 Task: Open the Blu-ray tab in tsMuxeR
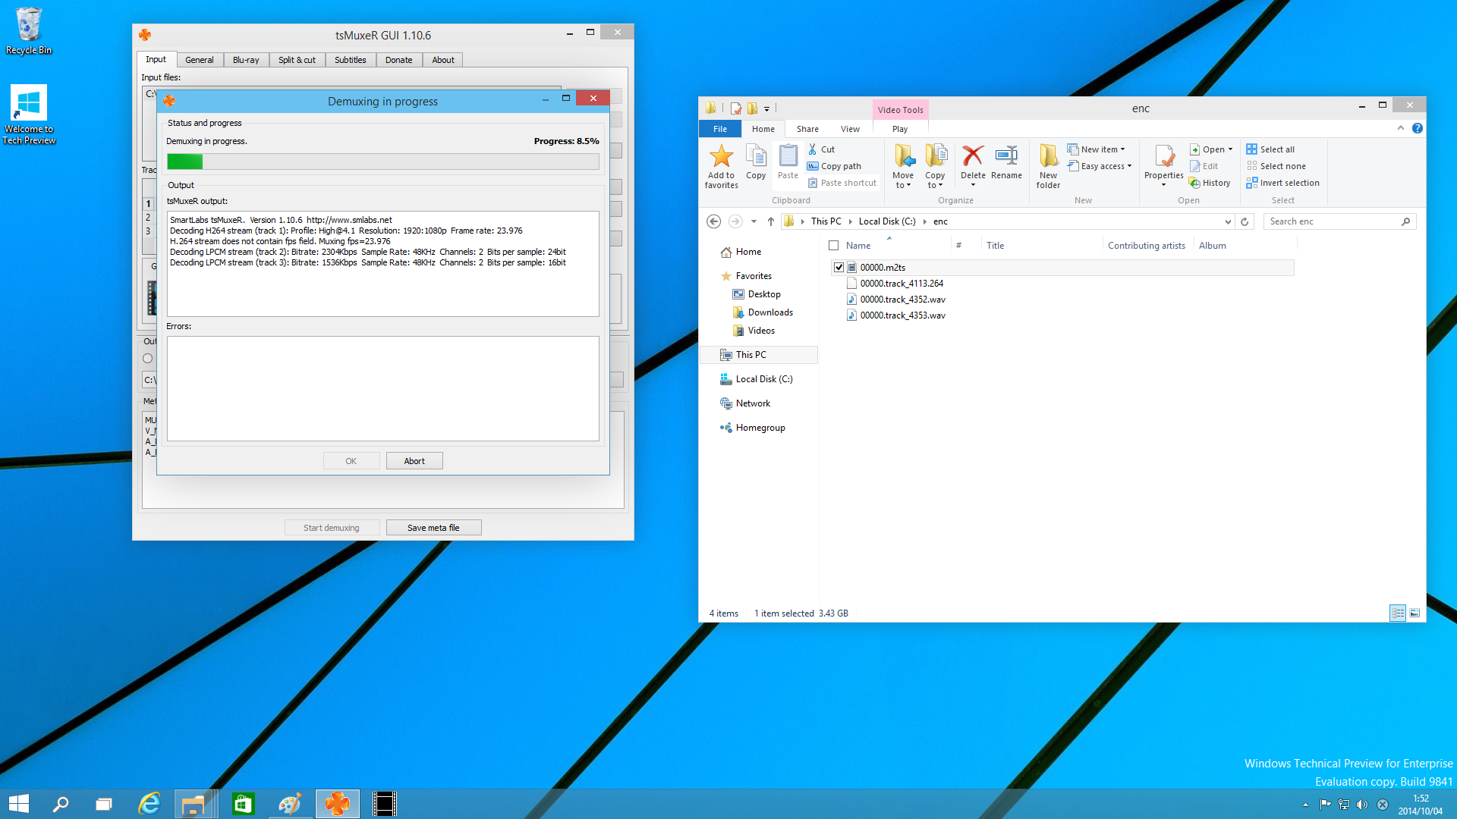pyautogui.click(x=246, y=60)
